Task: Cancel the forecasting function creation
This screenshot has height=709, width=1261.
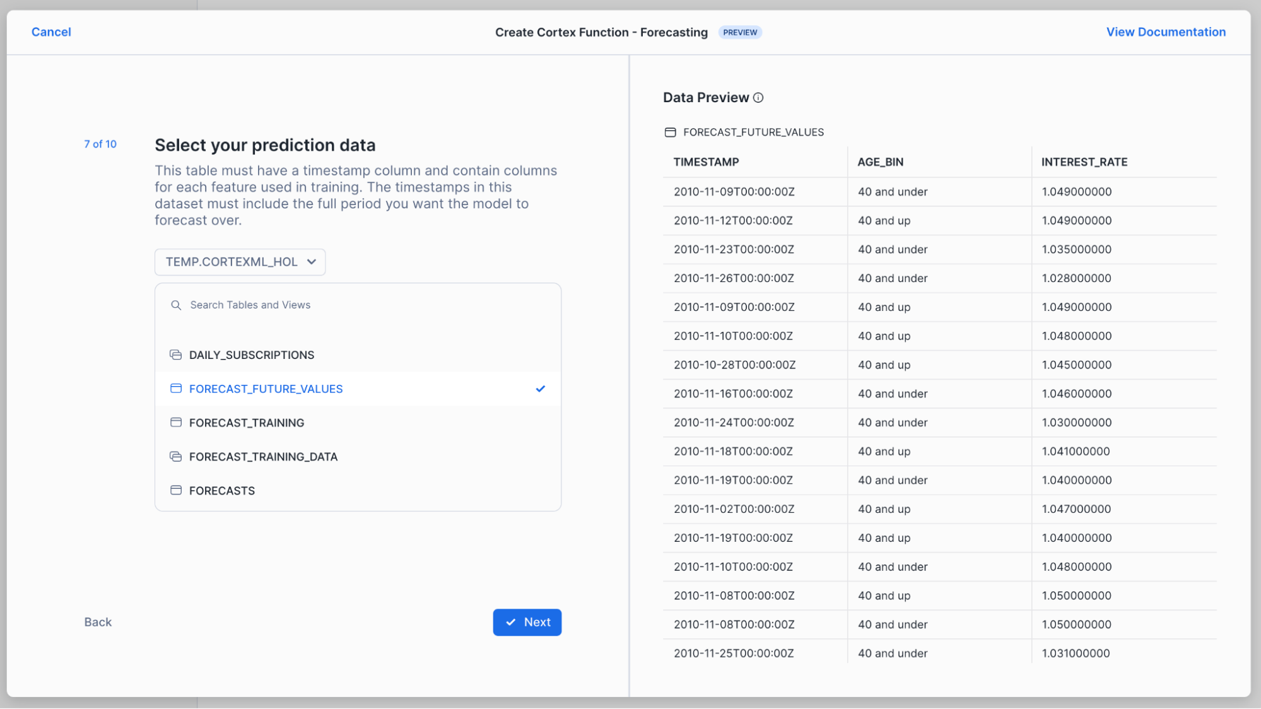Action: coord(51,32)
